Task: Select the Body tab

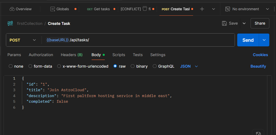Action: click(98, 55)
